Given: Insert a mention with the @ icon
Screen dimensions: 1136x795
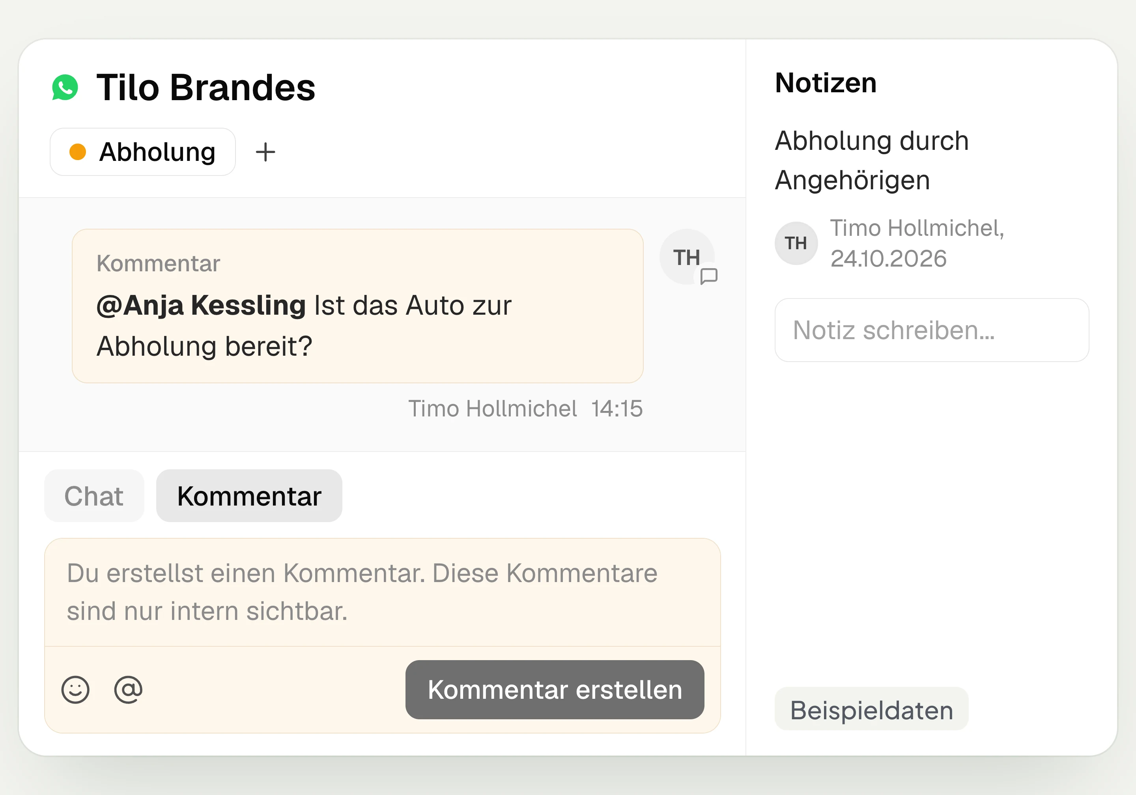Looking at the screenshot, I should 128,689.
